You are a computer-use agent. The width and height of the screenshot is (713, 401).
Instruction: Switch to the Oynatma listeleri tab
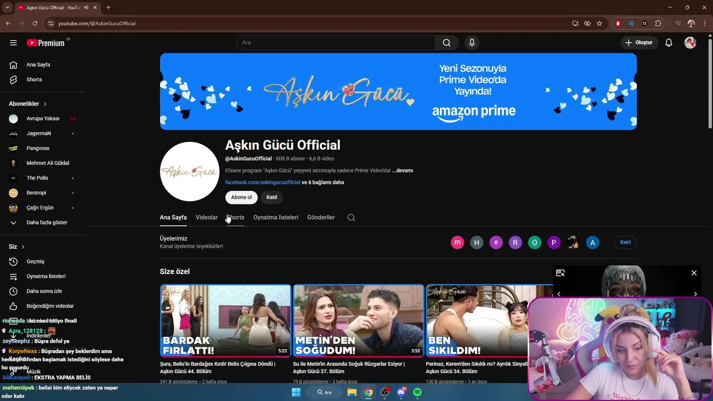(276, 218)
